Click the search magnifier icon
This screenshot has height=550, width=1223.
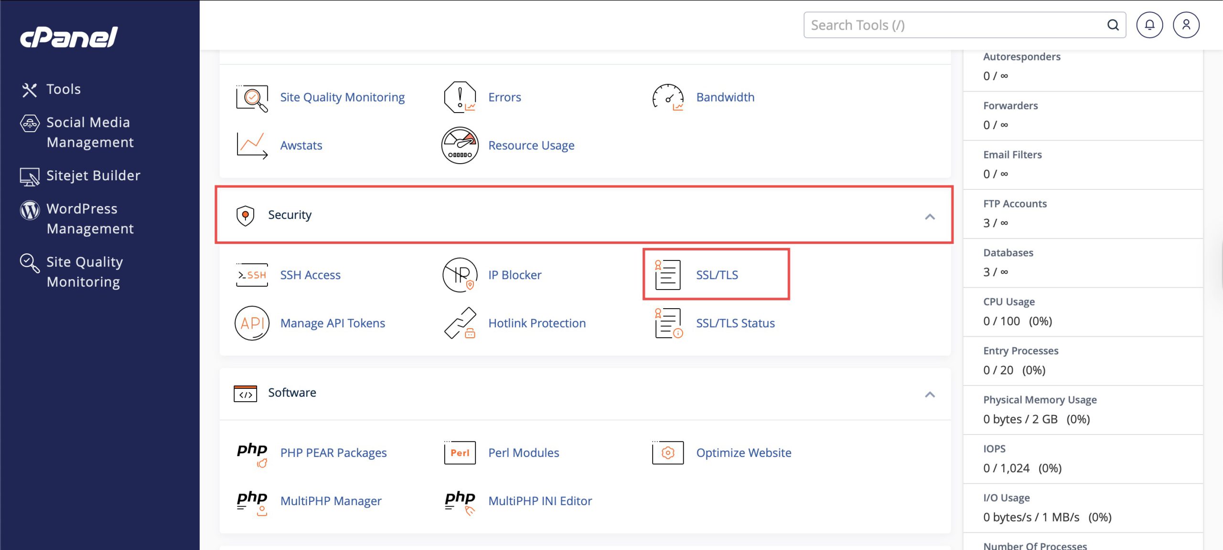pos(1113,25)
